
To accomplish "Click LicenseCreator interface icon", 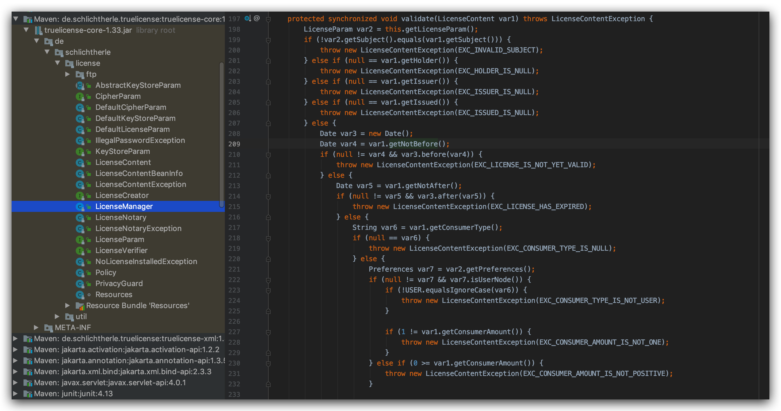I will [x=80, y=195].
